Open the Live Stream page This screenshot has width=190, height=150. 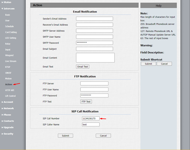coord(11,61)
